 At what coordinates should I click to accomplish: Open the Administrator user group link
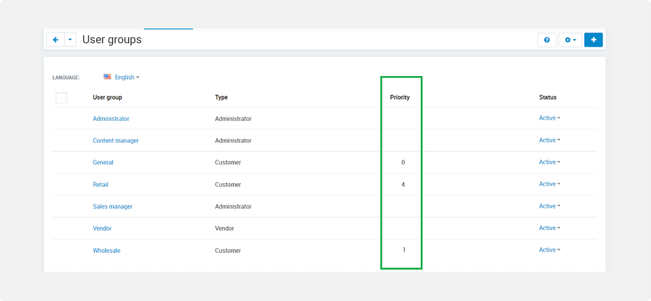pyautogui.click(x=111, y=118)
